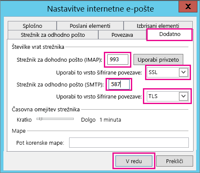The height and width of the screenshot is (173, 200).
Task: Click the Pot korenske mape input field
Action: [x=129, y=143]
